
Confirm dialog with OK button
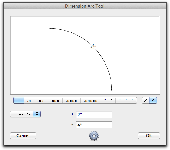pyautogui.click(x=149, y=136)
